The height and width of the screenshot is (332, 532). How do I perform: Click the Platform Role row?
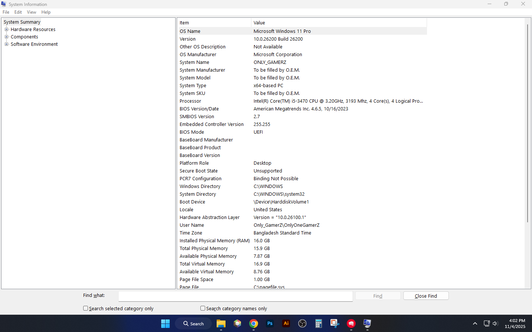[302, 163]
